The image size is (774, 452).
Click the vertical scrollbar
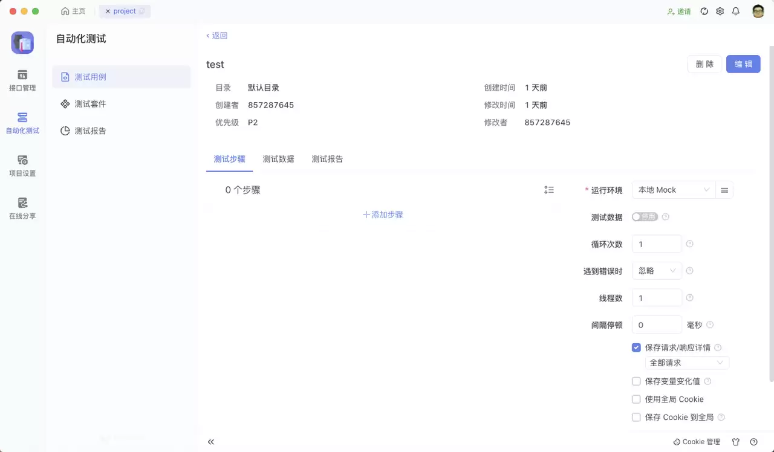[x=771, y=213]
